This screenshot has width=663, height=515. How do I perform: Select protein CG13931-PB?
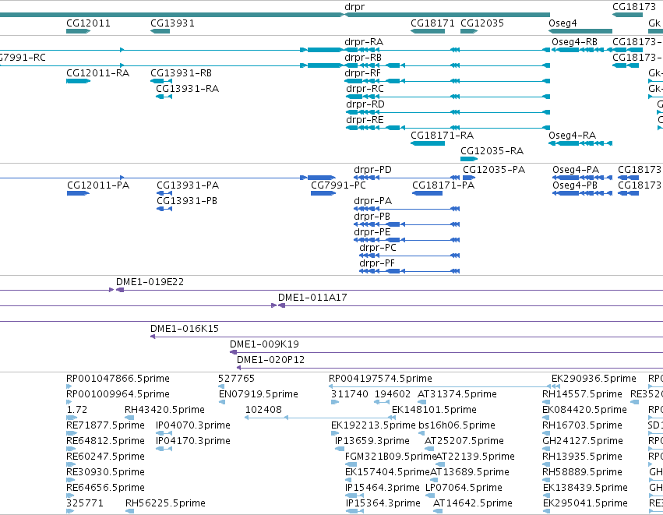pyautogui.click(x=187, y=201)
